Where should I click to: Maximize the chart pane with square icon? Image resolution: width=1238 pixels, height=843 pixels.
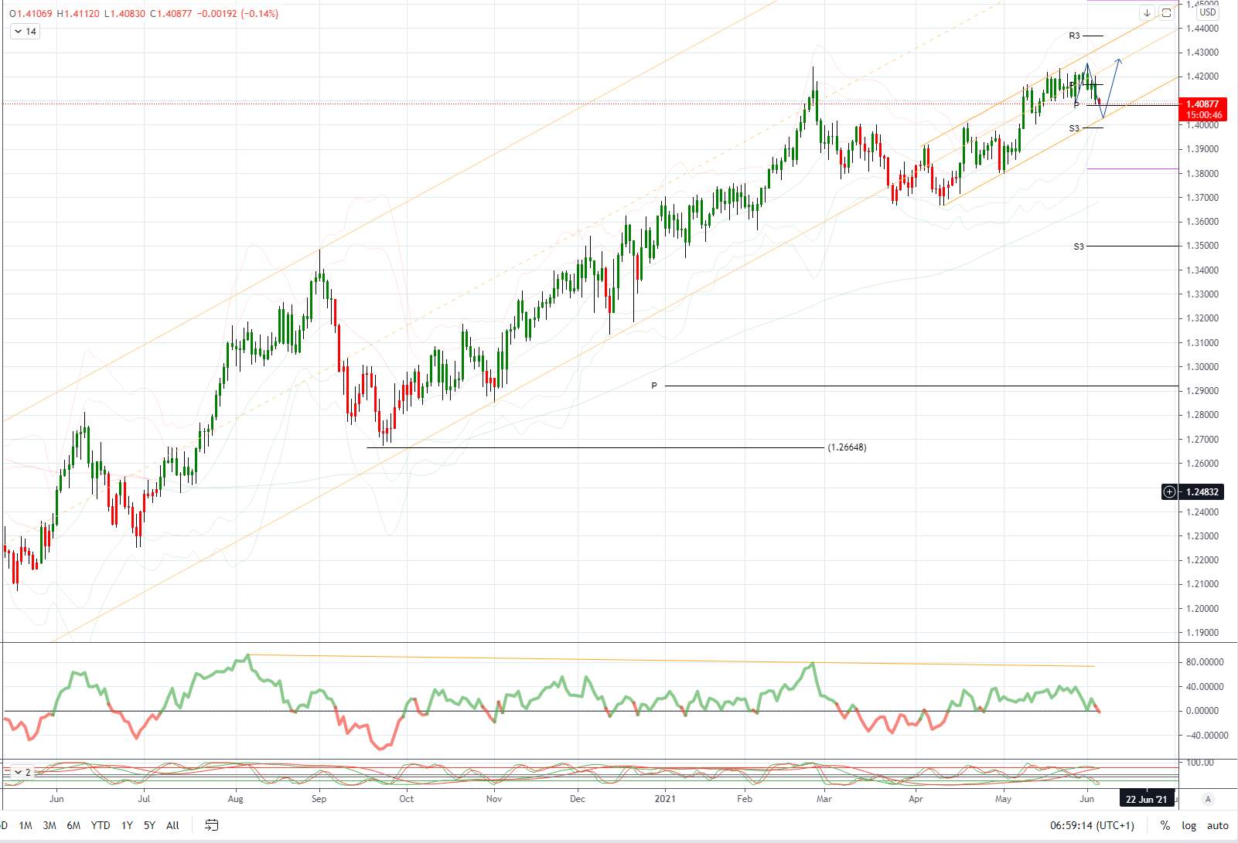(x=1166, y=12)
